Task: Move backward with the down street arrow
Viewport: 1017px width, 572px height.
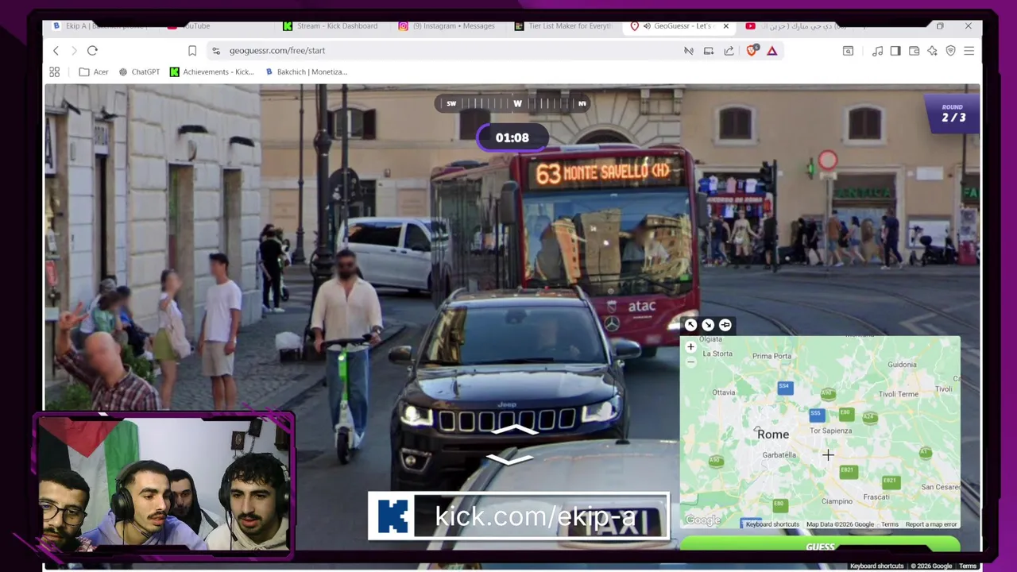Action: point(510,459)
